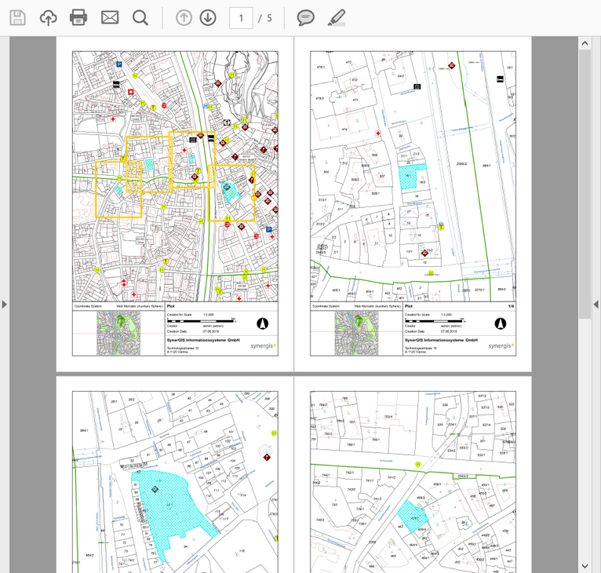
Task: Click the Save file icon
Action: pos(17,17)
